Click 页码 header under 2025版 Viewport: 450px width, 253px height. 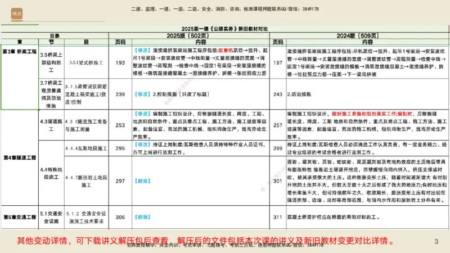click(120, 42)
